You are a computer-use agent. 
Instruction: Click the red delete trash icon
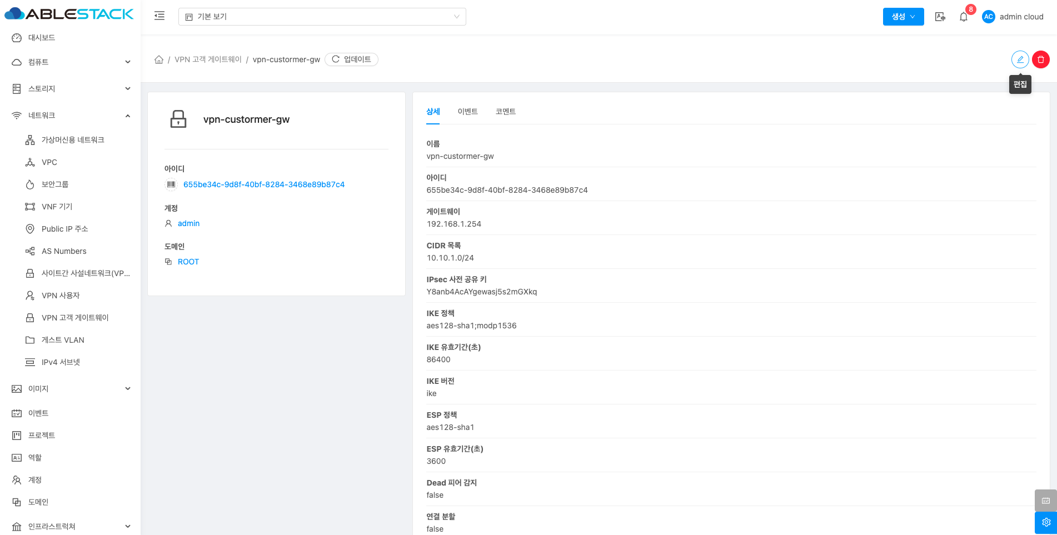pos(1040,59)
